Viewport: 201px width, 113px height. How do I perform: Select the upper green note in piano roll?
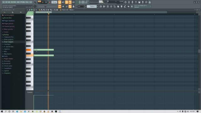point(44,50)
